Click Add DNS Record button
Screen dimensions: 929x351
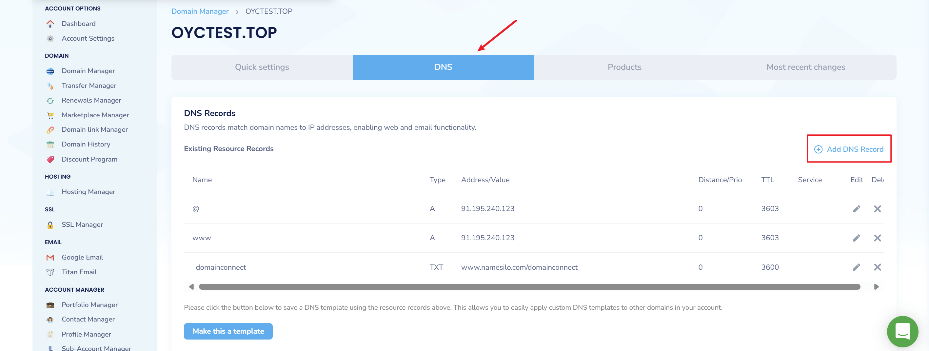coord(849,149)
